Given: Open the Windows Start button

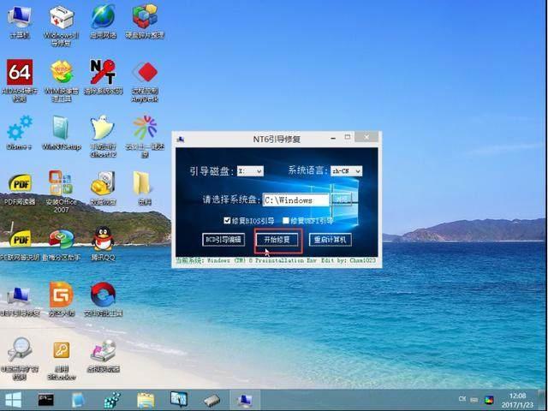Looking at the screenshot, I should click(13, 400).
